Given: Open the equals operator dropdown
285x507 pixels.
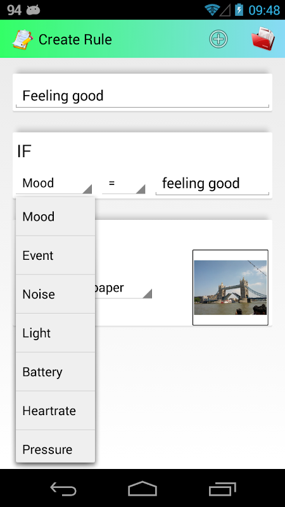Looking at the screenshot, I should 123,183.
